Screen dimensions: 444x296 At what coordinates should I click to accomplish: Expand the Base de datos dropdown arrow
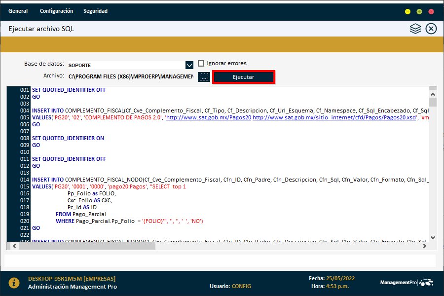189,65
